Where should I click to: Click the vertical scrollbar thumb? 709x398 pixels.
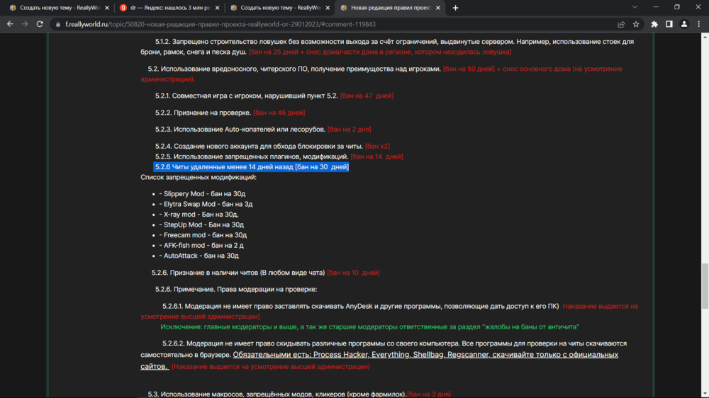[x=705, y=286]
